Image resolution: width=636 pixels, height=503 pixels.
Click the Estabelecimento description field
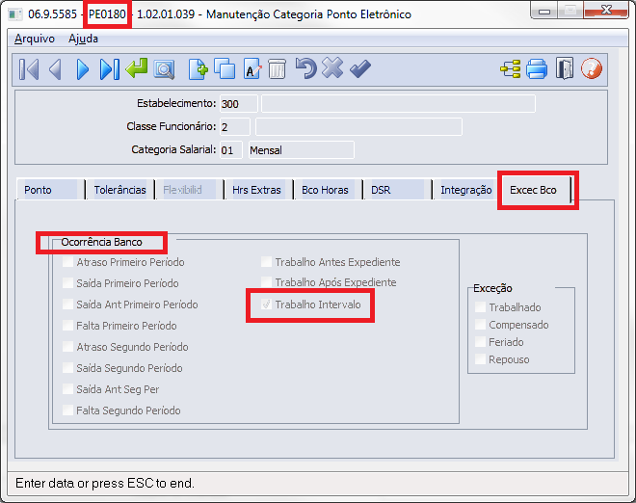point(398,104)
